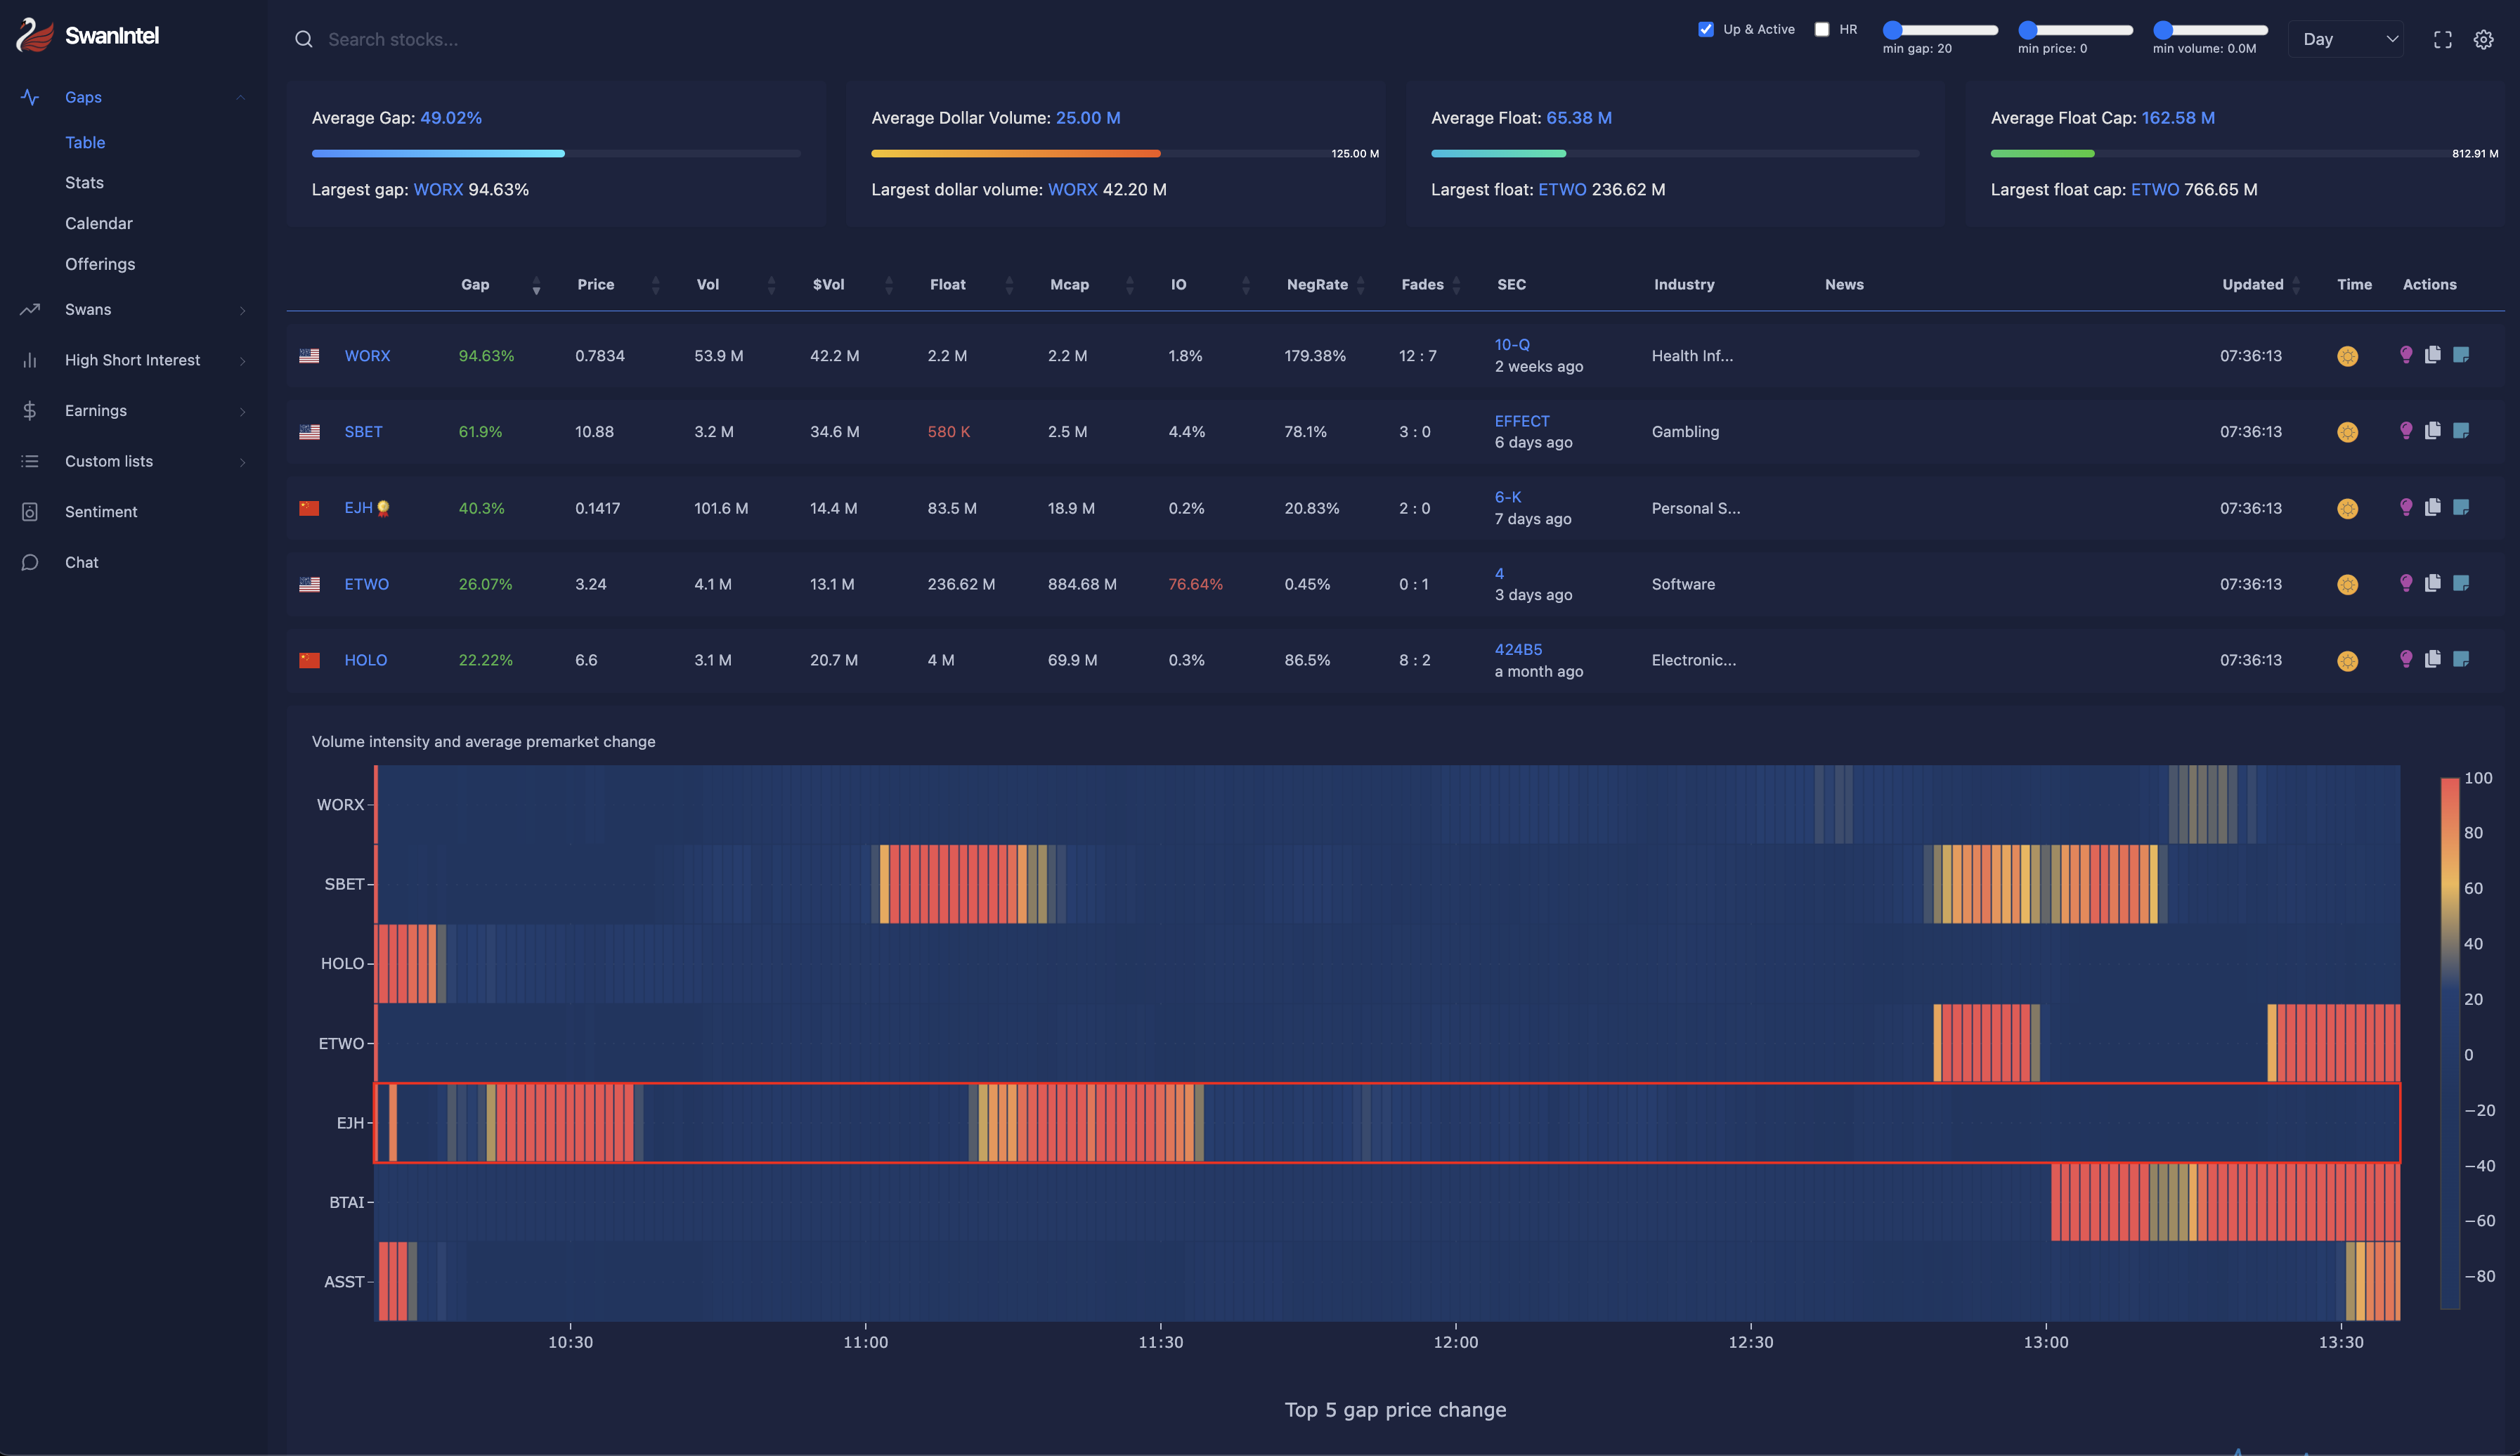Open the Calendar page in sidebar
Viewport: 2520px width, 1456px height.
pyautogui.click(x=98, y=223)
